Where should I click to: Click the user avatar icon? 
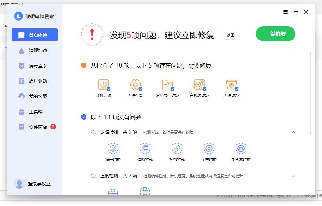(x=20, y=183)
